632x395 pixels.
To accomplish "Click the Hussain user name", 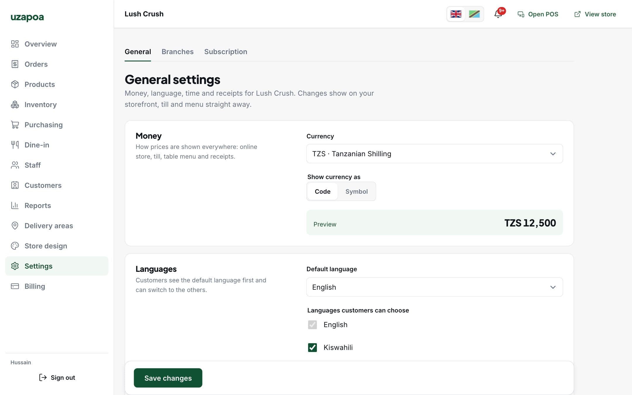I will (21, 362).
